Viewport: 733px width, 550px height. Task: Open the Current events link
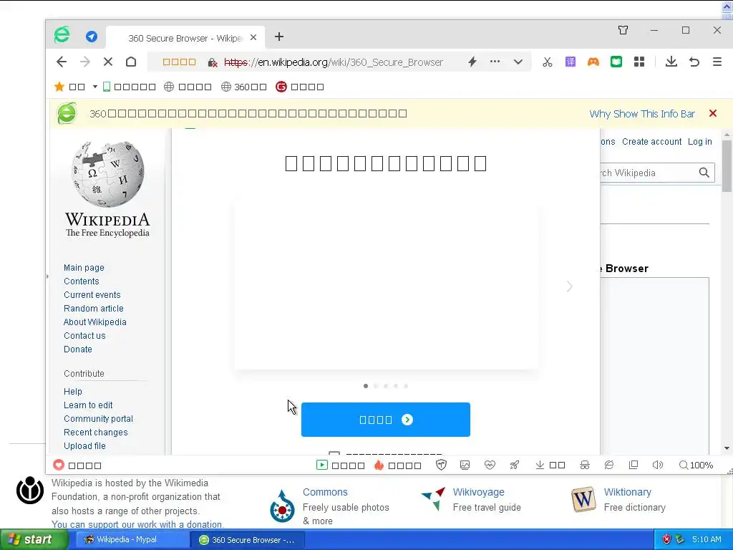(x=92, y=294)
